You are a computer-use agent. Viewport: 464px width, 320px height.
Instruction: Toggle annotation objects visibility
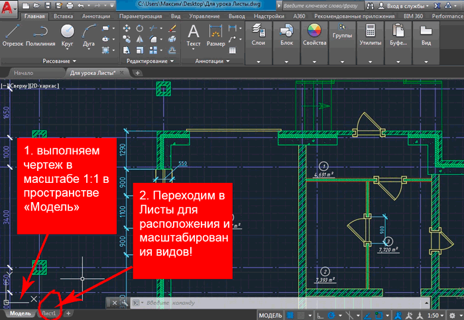pyautogui.click(x=398, y=315)
